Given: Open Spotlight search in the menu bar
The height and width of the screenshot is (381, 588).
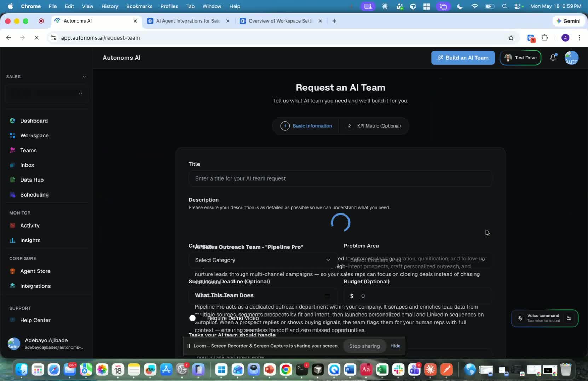Looking at the screenshot, I should click(x=505, y=6).
